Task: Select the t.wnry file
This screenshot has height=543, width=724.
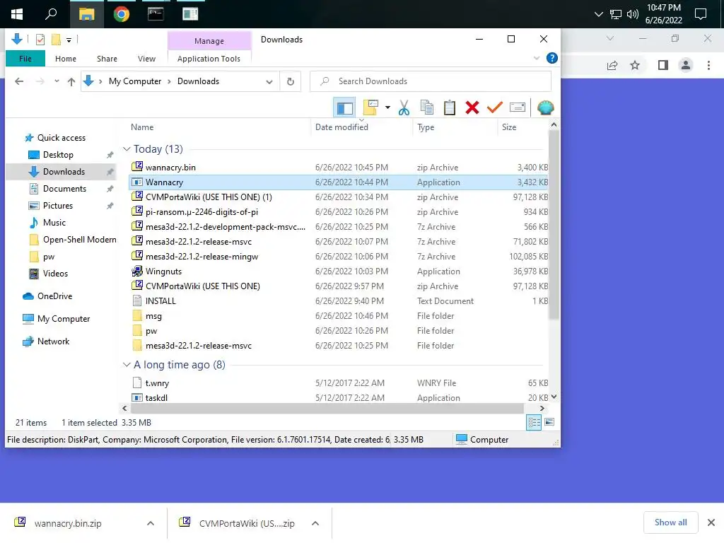Action: coord(339,383)
